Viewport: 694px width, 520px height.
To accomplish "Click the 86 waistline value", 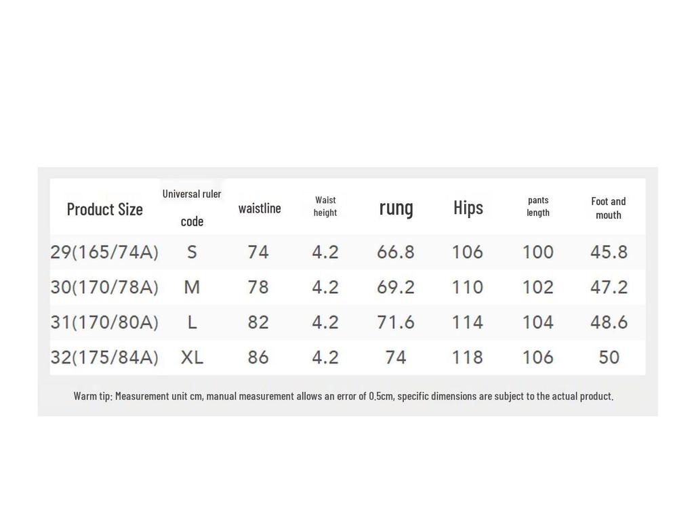I will coord(258,357).
